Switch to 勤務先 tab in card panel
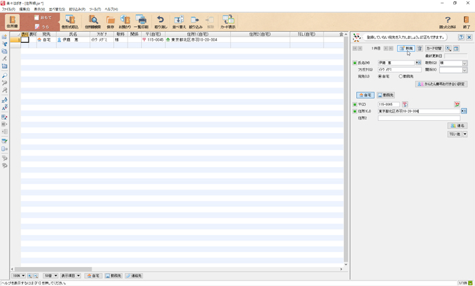The width and height of the screenshot is (475, 286). click(x=385, y=96)
